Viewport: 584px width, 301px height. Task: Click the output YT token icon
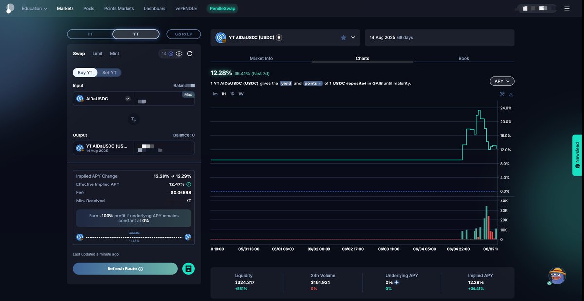(x=80, y=148)
